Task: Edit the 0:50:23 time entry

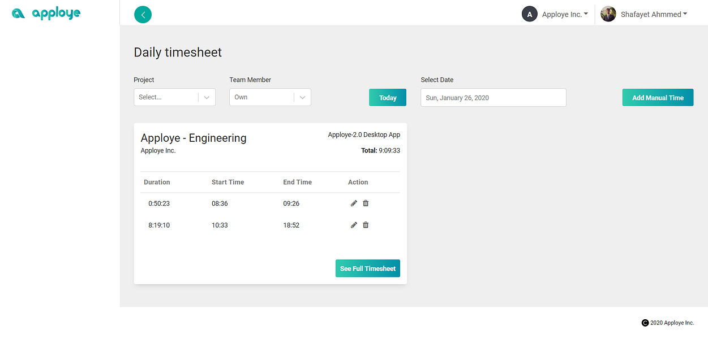Action: pos(354,203)
